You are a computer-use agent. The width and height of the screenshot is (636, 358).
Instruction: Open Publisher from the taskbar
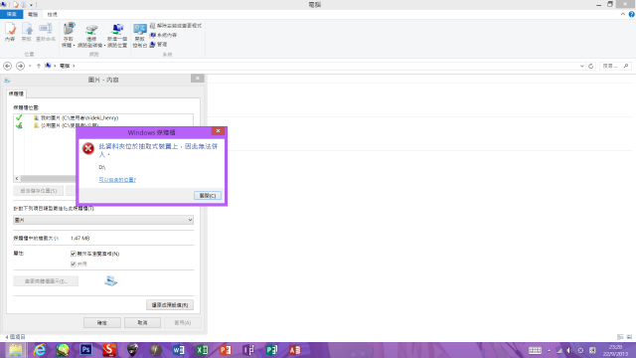(x=271, y=350)
